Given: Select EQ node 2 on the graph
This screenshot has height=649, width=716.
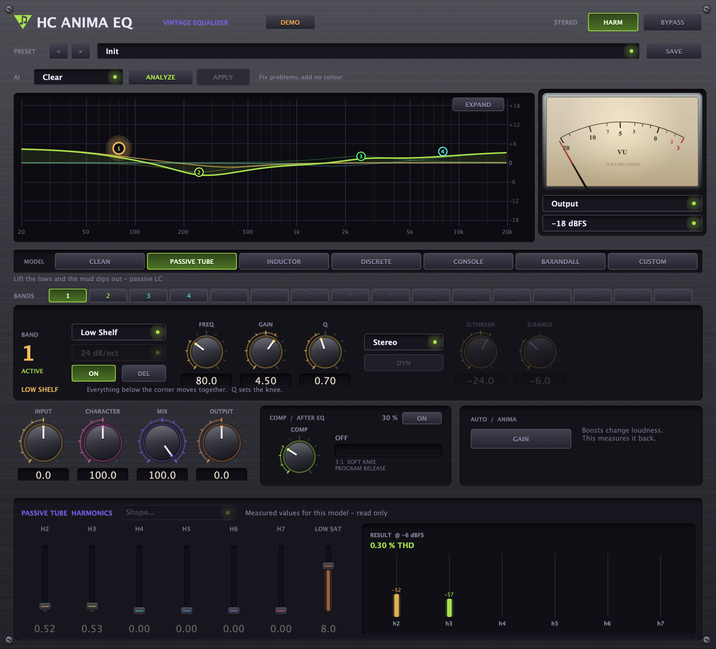Looking at the screenshot, I should pyautogui.click(x=199, y=172).
